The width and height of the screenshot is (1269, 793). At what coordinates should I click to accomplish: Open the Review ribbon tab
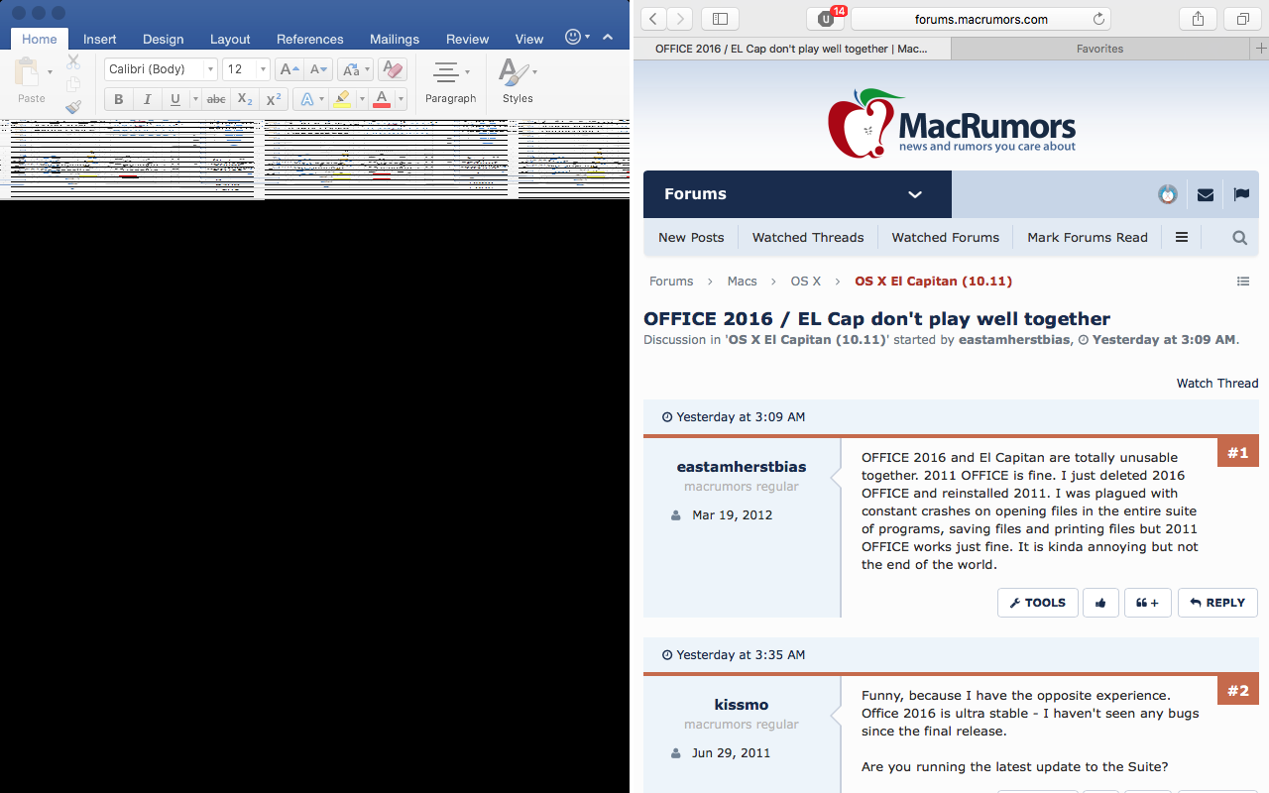467,39
